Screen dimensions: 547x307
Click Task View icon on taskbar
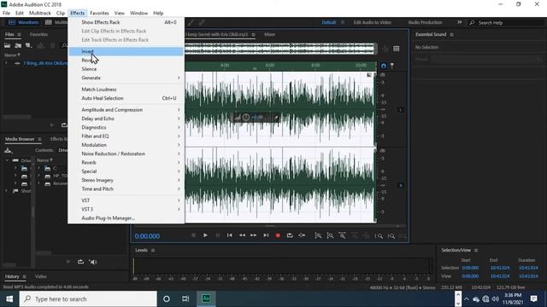pos(185,298)
